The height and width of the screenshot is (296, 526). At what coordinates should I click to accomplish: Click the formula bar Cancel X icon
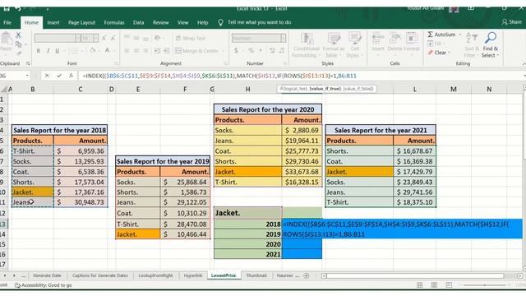click(x=47, y=76)
